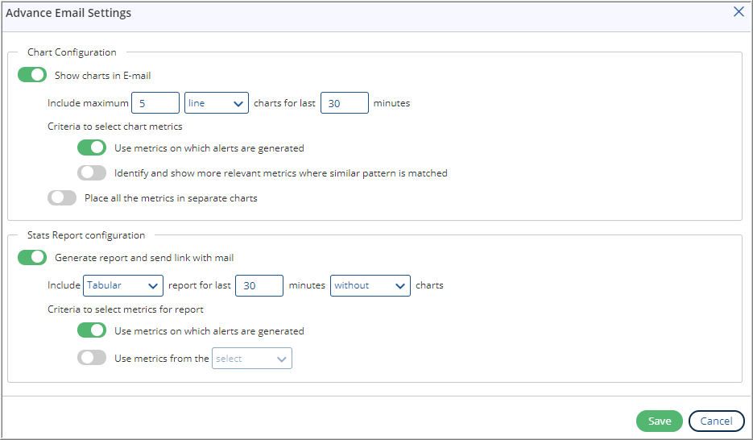The height and width of the screenshot is (440, 753).
Task: Open the without charts dropdown
Action: pos(370,285)
